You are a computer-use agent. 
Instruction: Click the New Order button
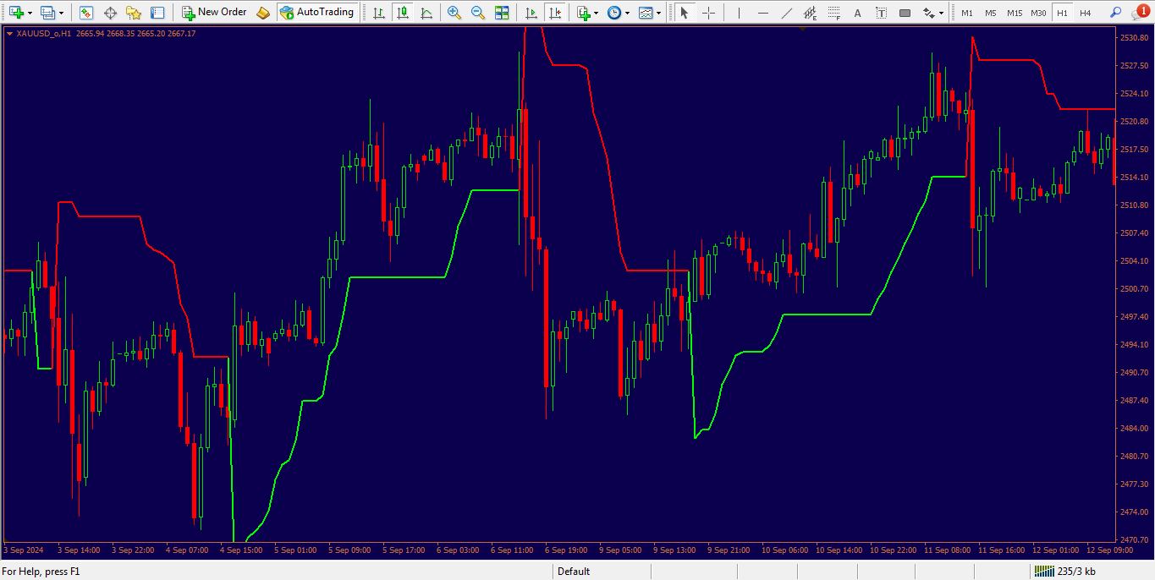tap(214, 13)
